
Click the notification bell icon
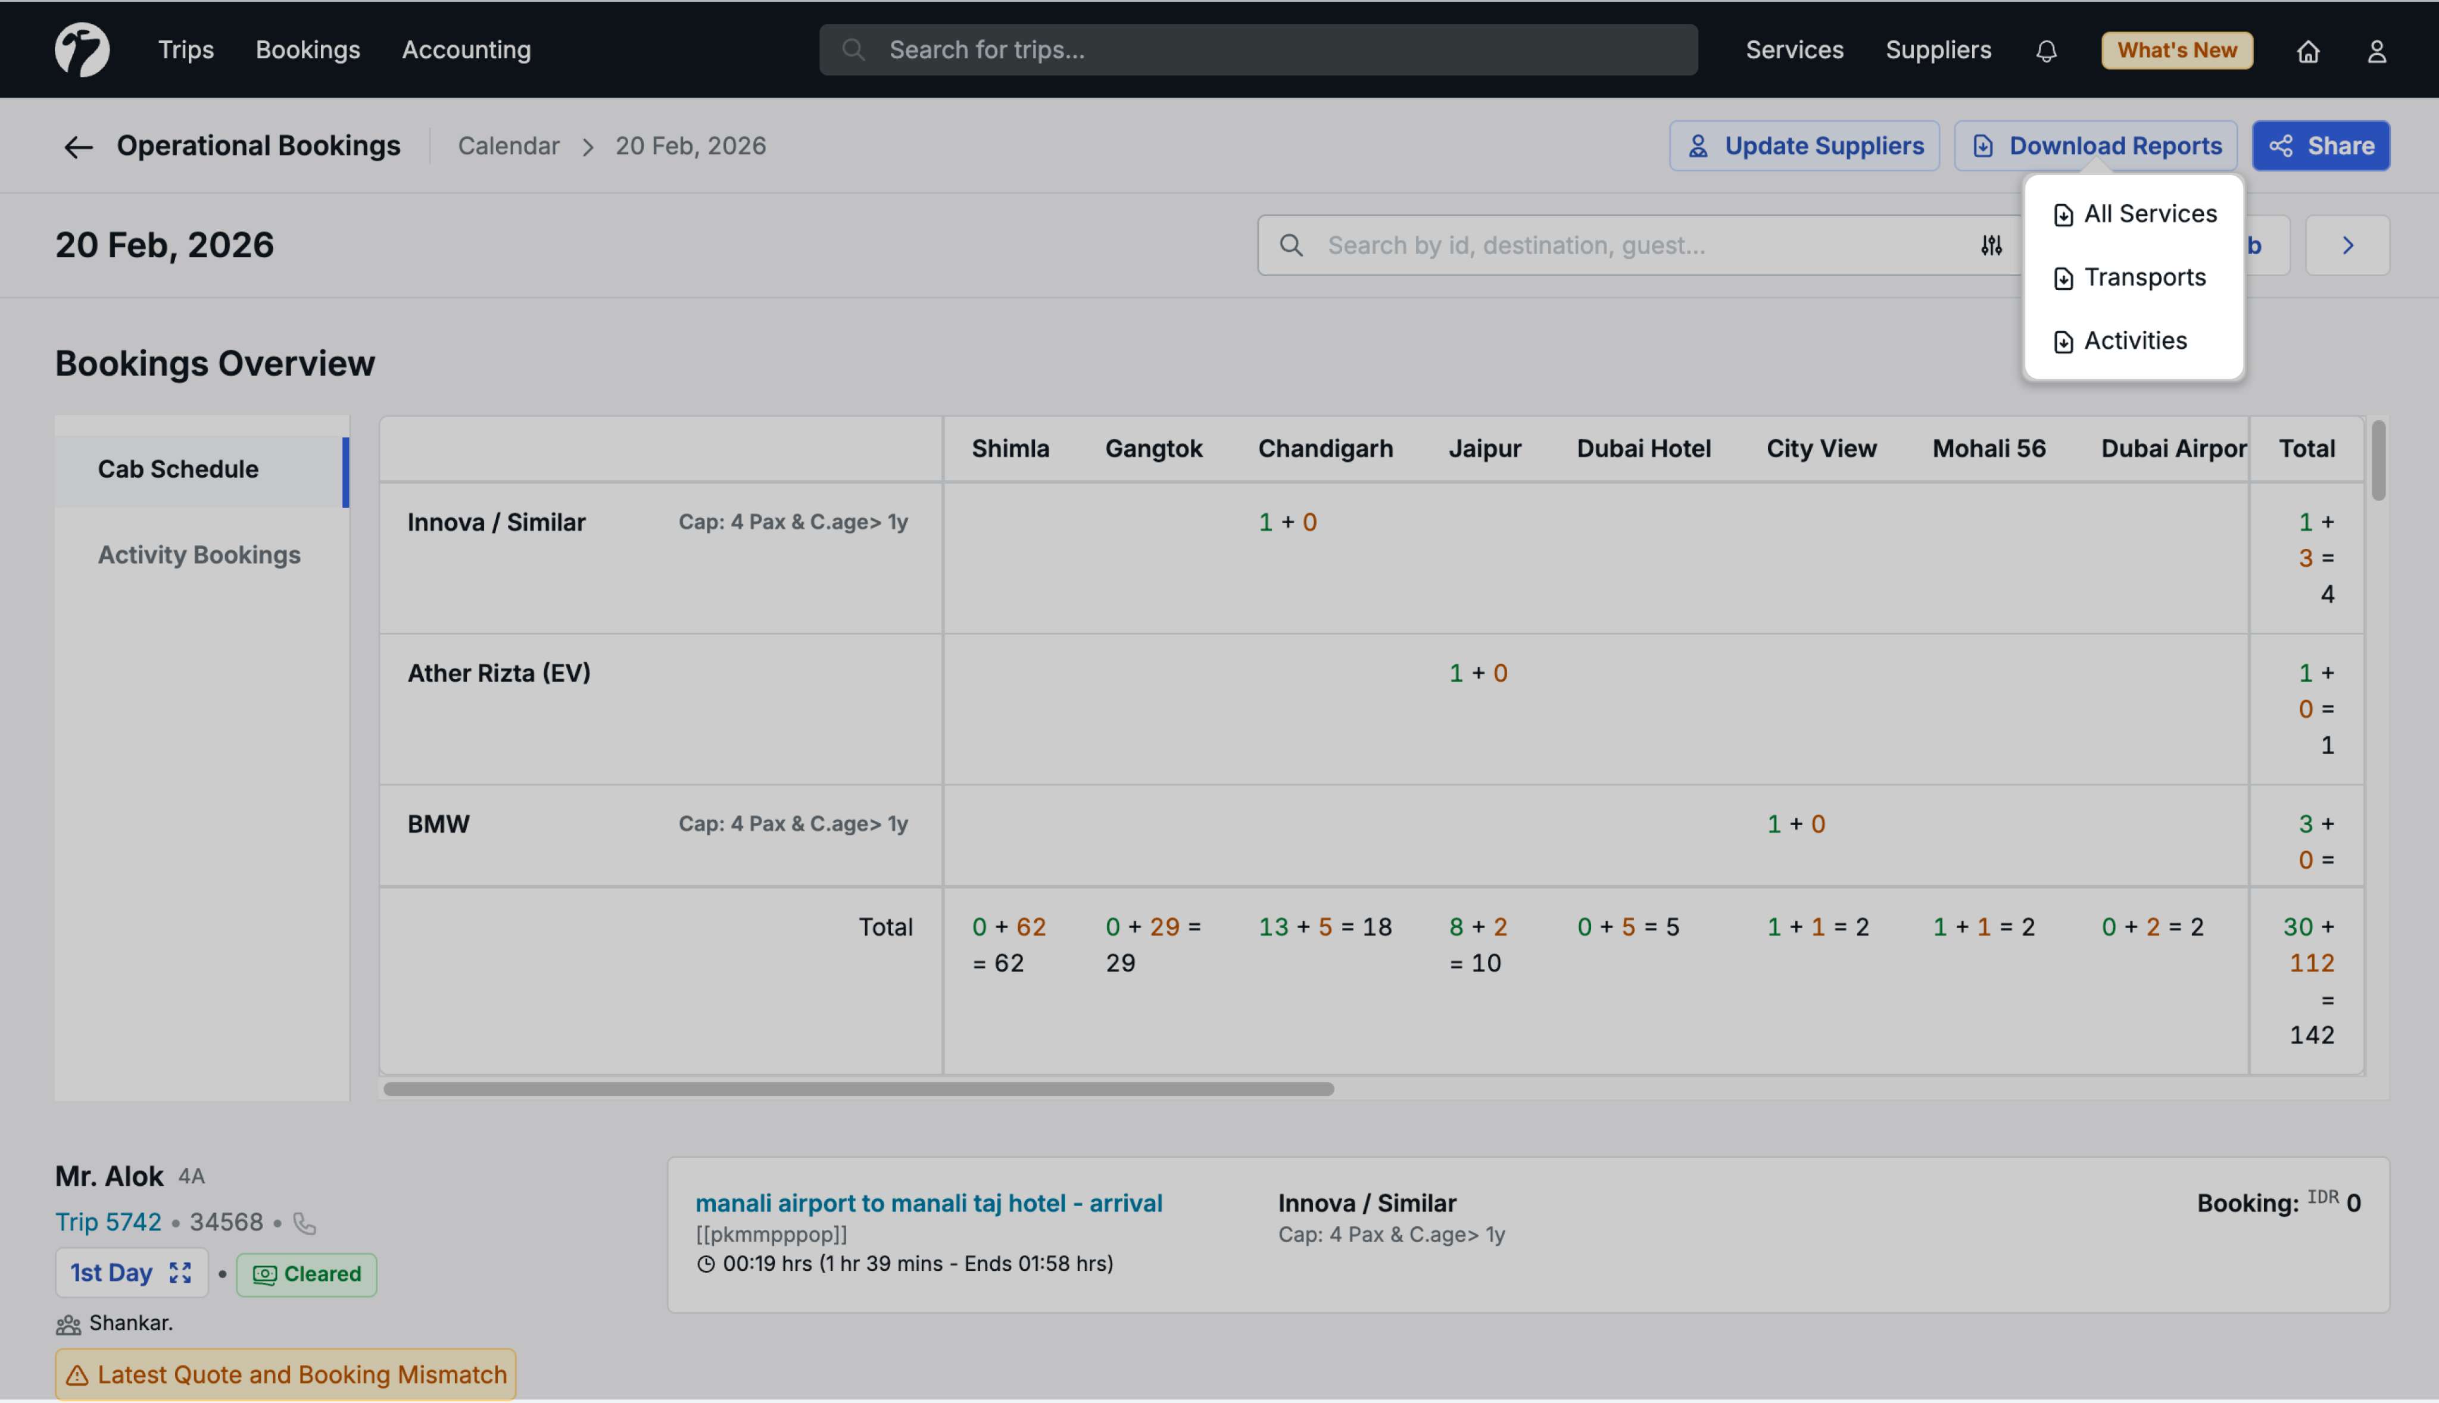pos(2046,50)
